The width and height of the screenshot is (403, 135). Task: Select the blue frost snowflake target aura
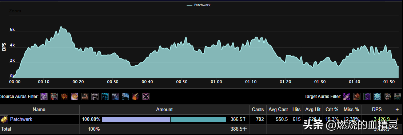[377, 97]
